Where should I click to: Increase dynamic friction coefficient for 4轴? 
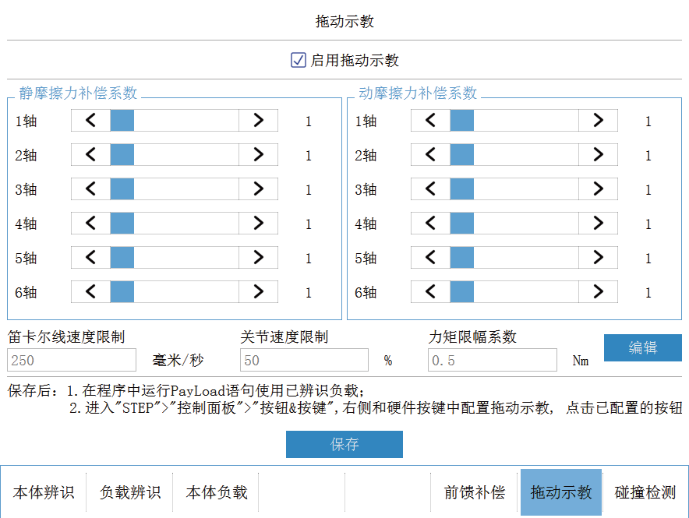pyautogui.click(x=598, y=223)
